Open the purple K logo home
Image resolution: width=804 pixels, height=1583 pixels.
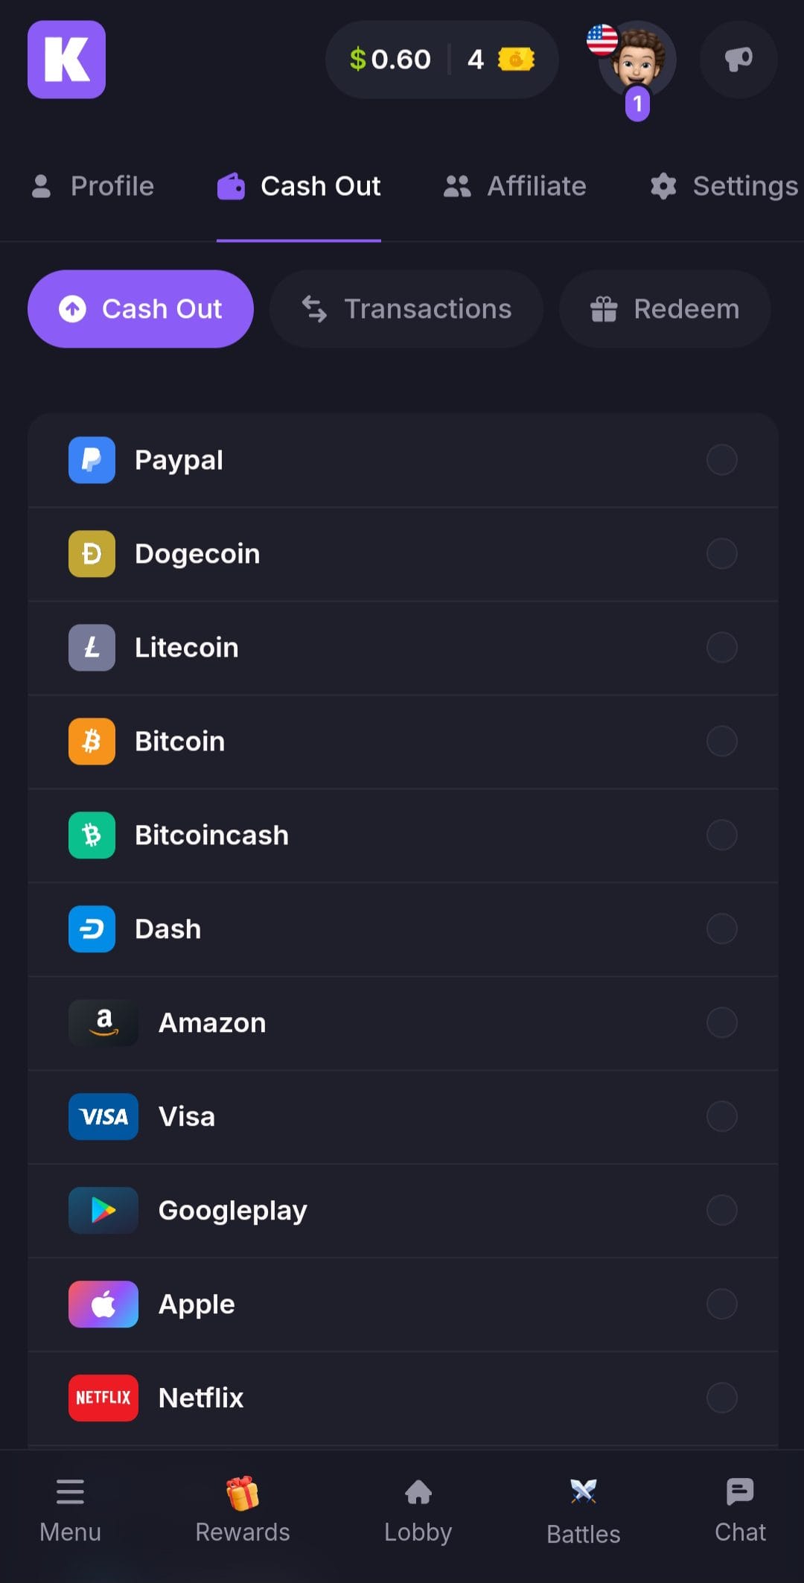point(66,60)
